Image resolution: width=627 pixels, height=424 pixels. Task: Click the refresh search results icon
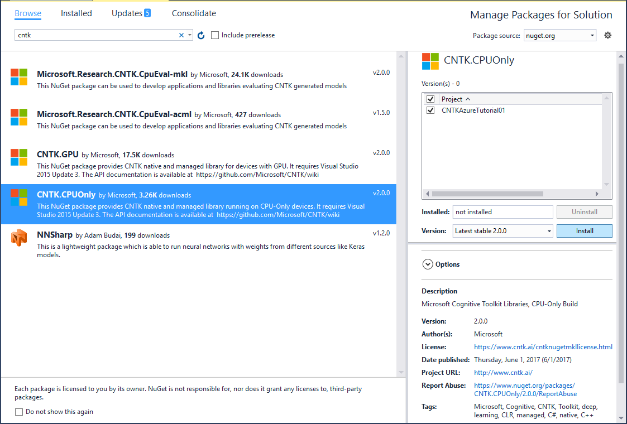click(x=200, y=35)
